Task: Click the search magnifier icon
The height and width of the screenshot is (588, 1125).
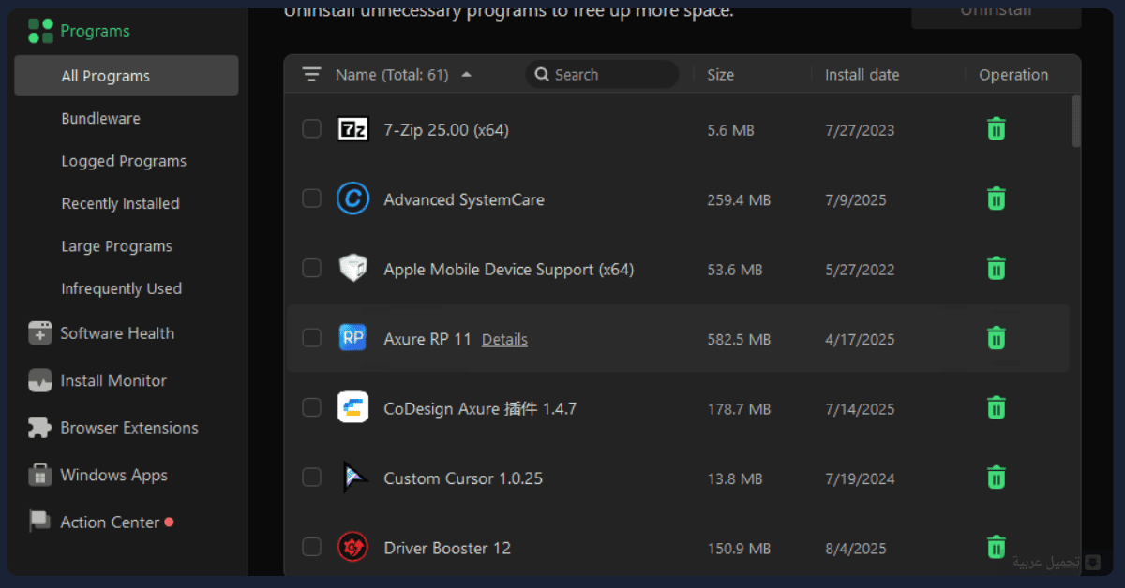Action: tap(542, 75)
